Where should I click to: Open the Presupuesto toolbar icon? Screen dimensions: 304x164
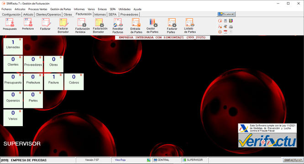(10, 24)
